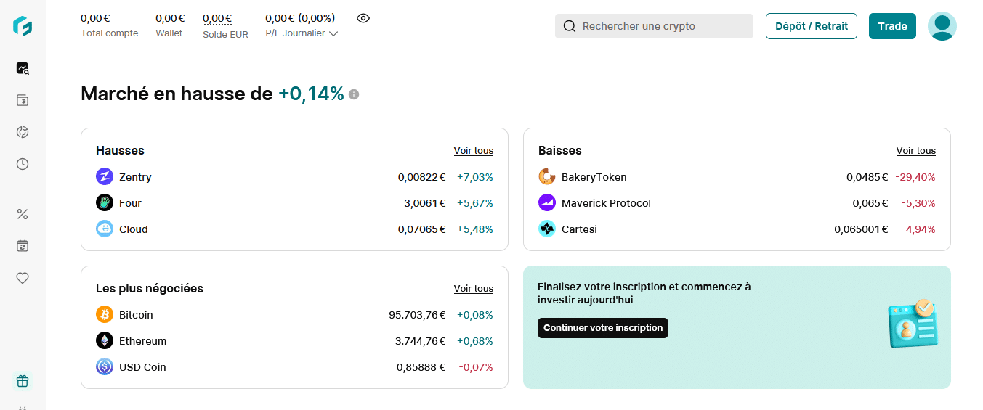Click Voir tous in Baisses card
The width and height of the screenshot is (983, 410).
tap(916, 151)
